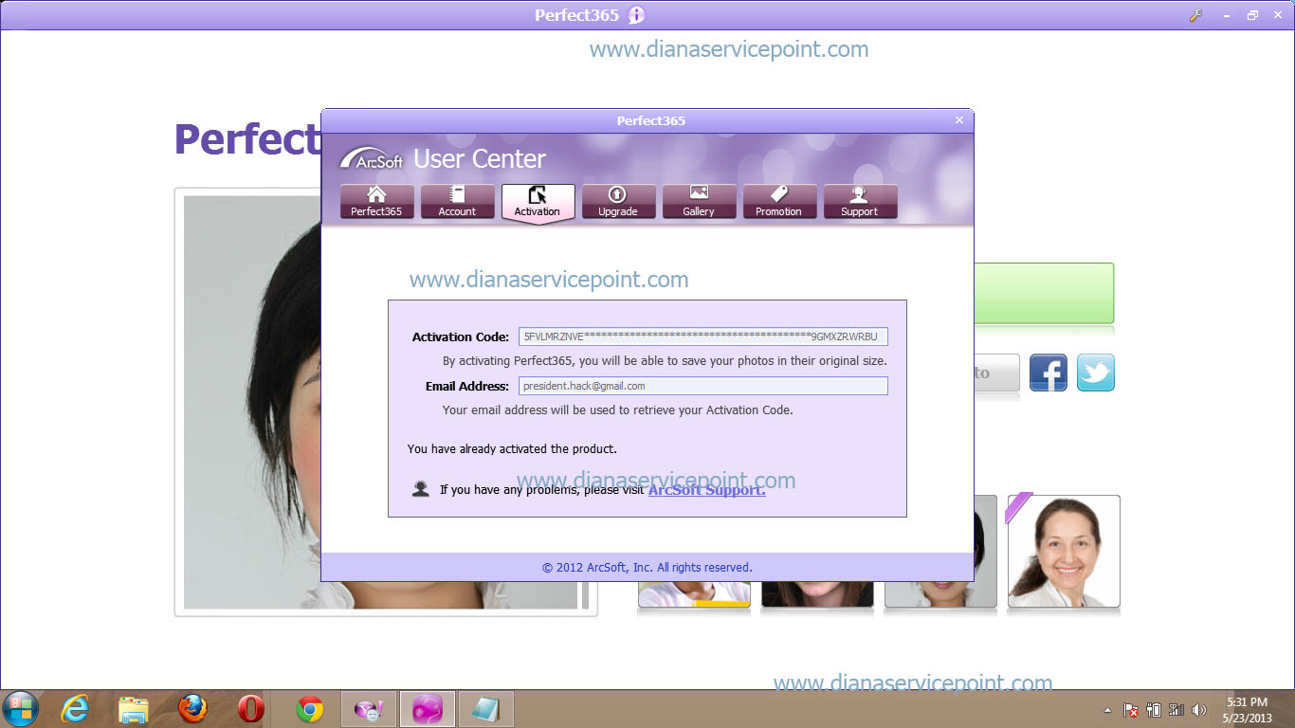Click the support person icon beside problems text
This screenshot has height=728, width=1295.
[x=421, y=489]
